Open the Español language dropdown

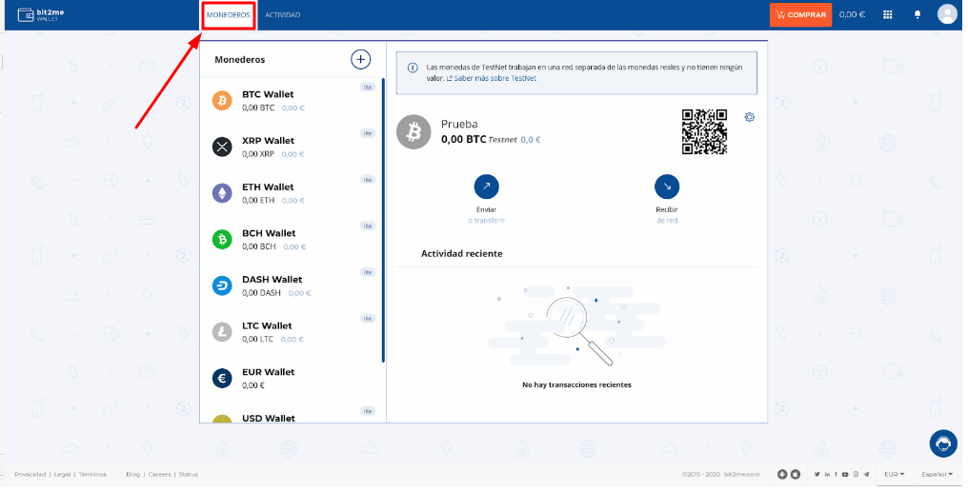(938, 474)
